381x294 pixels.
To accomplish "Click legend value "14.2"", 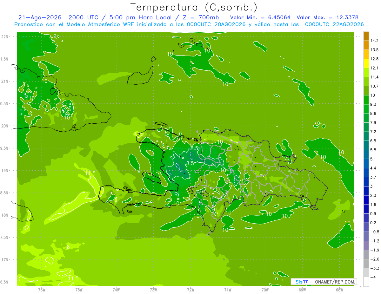I will coord(375,41).
